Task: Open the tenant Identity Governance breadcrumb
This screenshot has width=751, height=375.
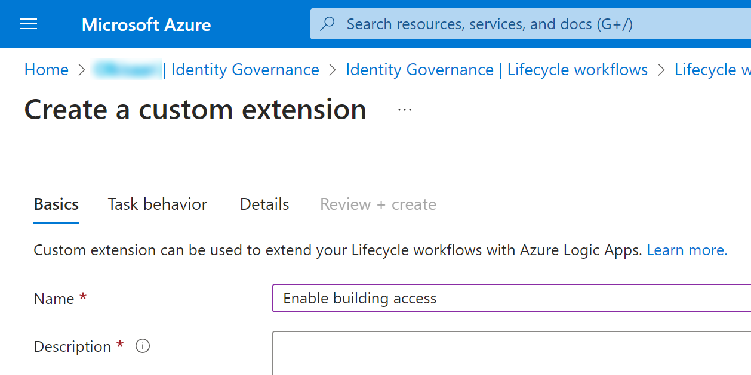Action: (206, 70)
